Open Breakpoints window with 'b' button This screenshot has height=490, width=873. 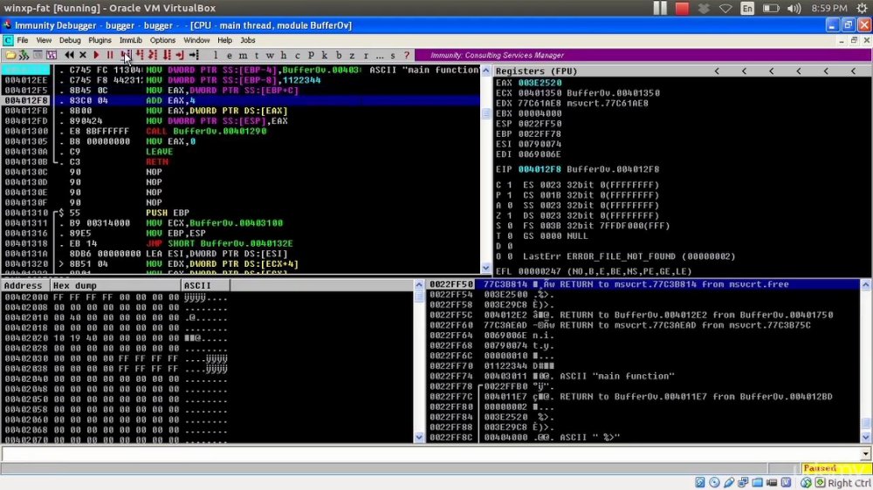[x=339, y=55]
